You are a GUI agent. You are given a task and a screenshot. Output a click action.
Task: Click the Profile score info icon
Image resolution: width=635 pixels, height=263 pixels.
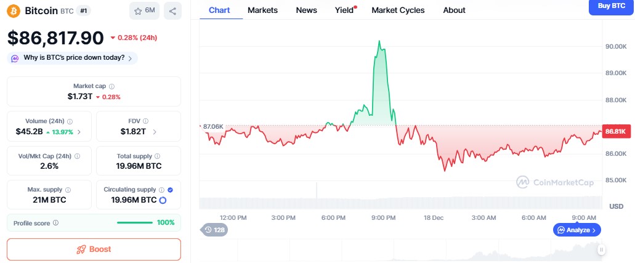(x=56, y=223)
